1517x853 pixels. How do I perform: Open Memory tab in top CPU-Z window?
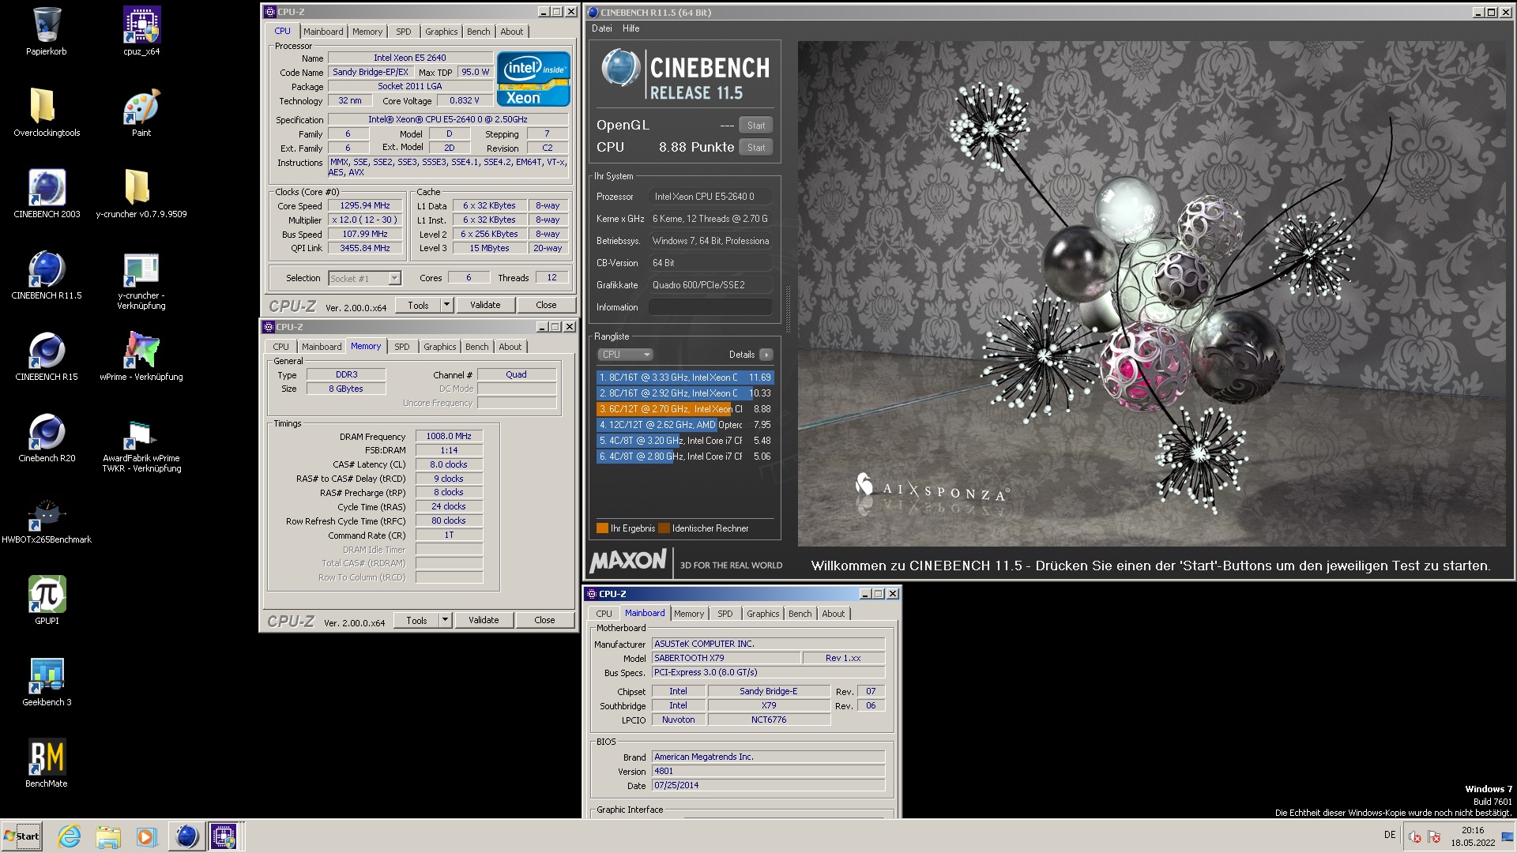[367, 32]
